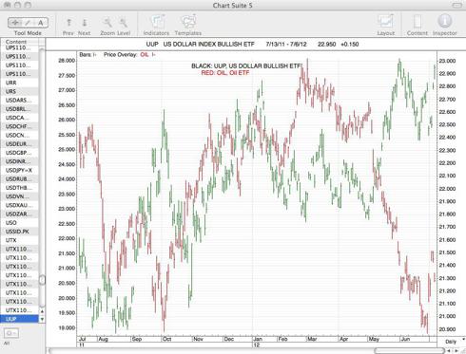Click the symbol list vertical scrollbar thumb
Image resolution: width=466 pixels, height=354 pixels.
[42, 280]
